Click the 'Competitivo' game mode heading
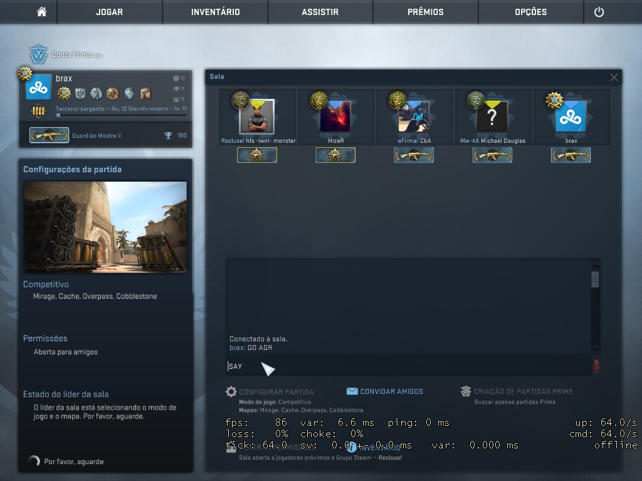 (x=46, y=284)
